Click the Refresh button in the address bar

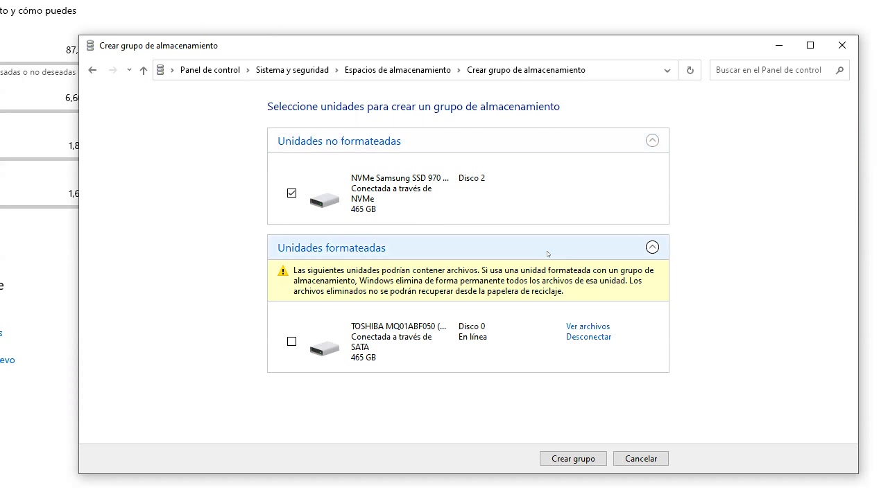click(x=690, y=70)
